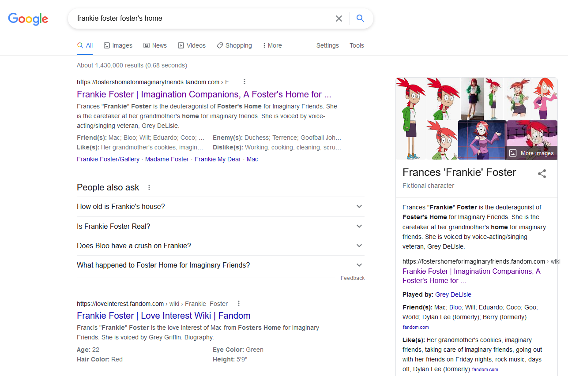
Task: Open knowledge panel Frankie Foster Imagination Companions link
Action: 471,276
